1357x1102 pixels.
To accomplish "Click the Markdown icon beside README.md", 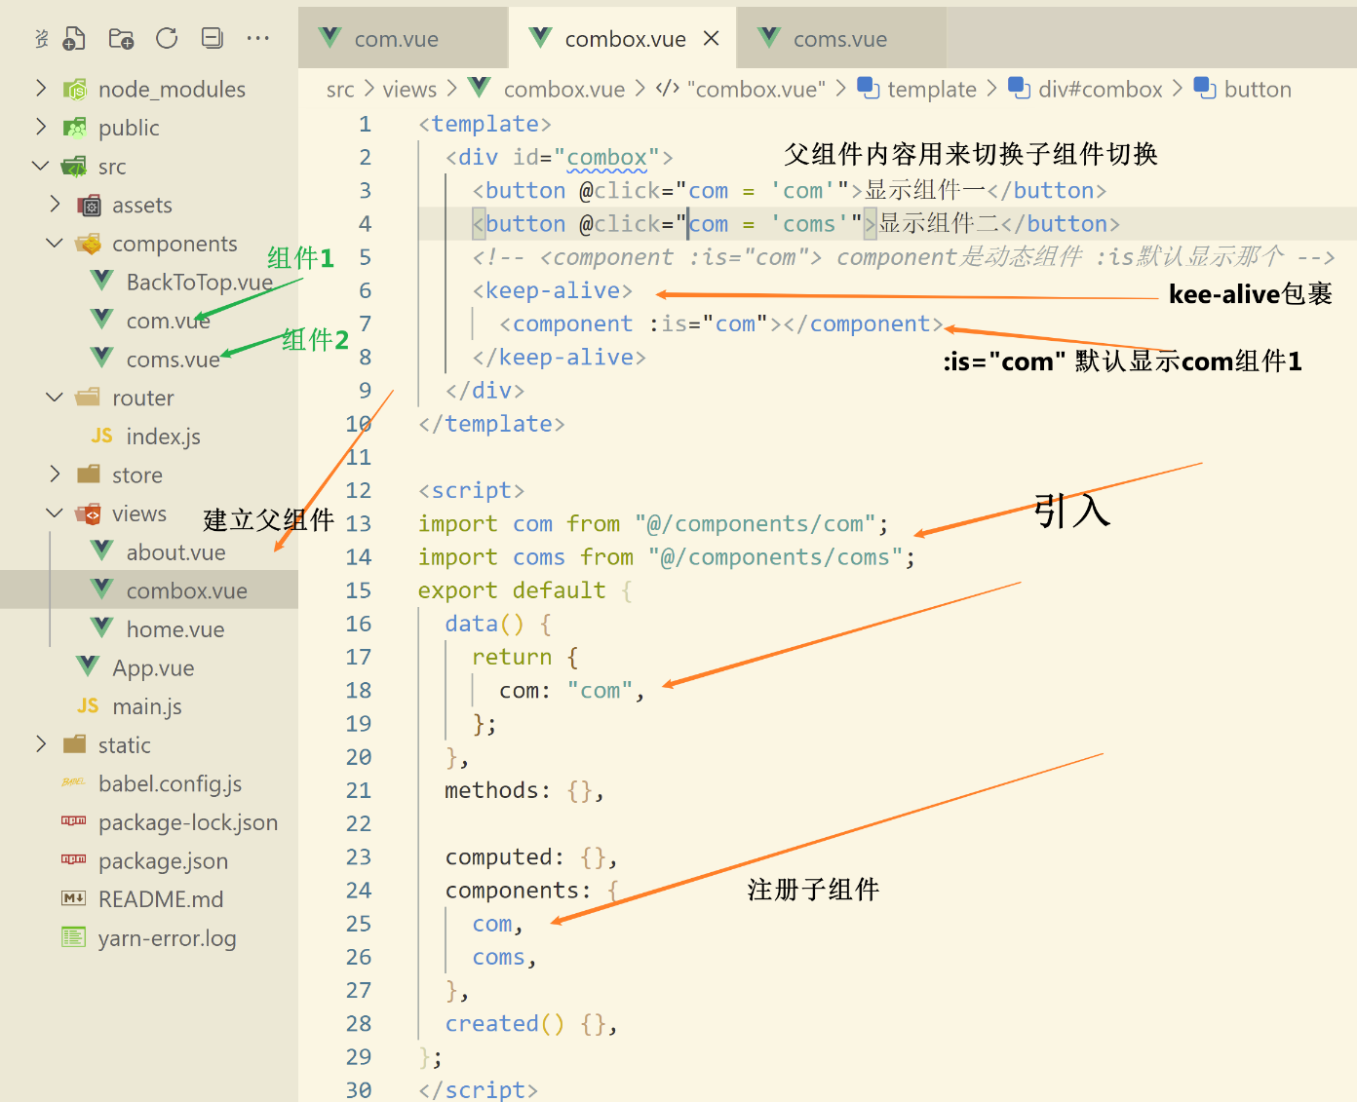I will point(72,898).
